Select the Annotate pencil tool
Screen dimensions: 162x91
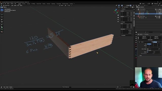[2, 25]
